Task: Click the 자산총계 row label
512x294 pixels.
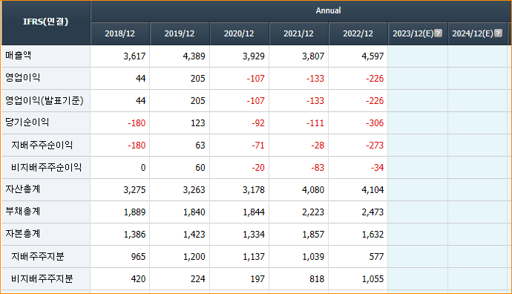Action: pyautogui.click(x=23, y=189)
